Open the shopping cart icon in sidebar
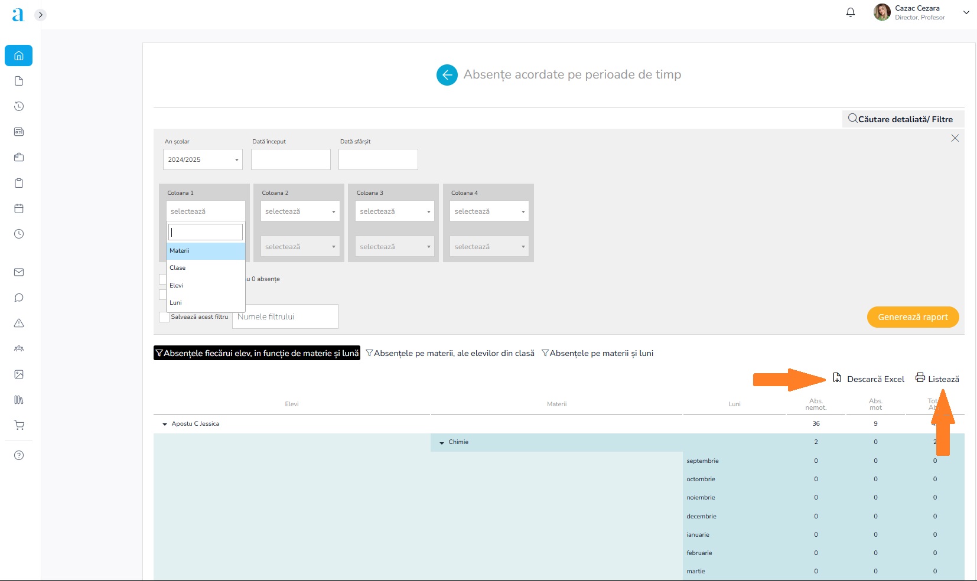This screenshot has height=581, width=977. point(19,425)
